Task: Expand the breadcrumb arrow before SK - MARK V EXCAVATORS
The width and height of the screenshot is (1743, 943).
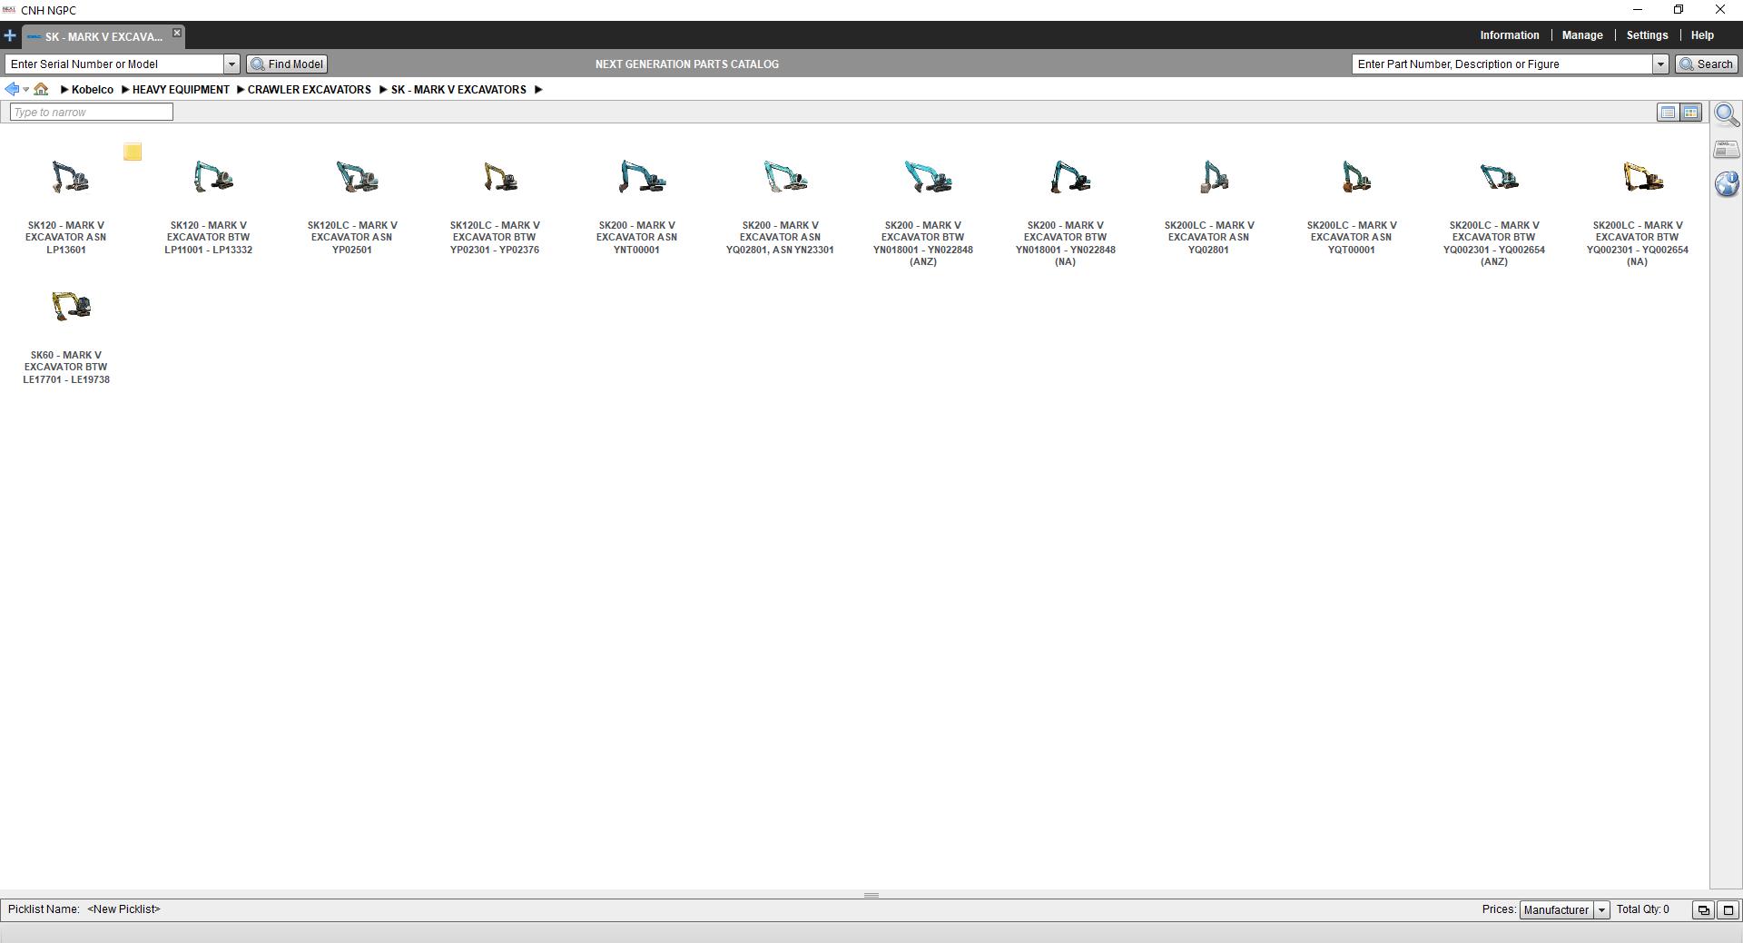Action: 384,90
